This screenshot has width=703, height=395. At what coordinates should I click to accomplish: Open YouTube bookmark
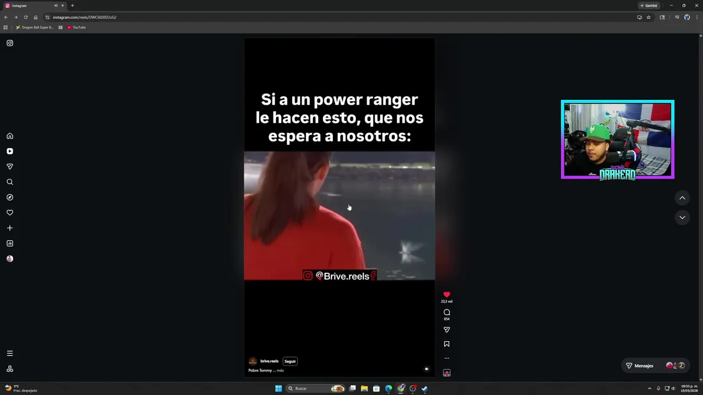(x=76, y=27)
